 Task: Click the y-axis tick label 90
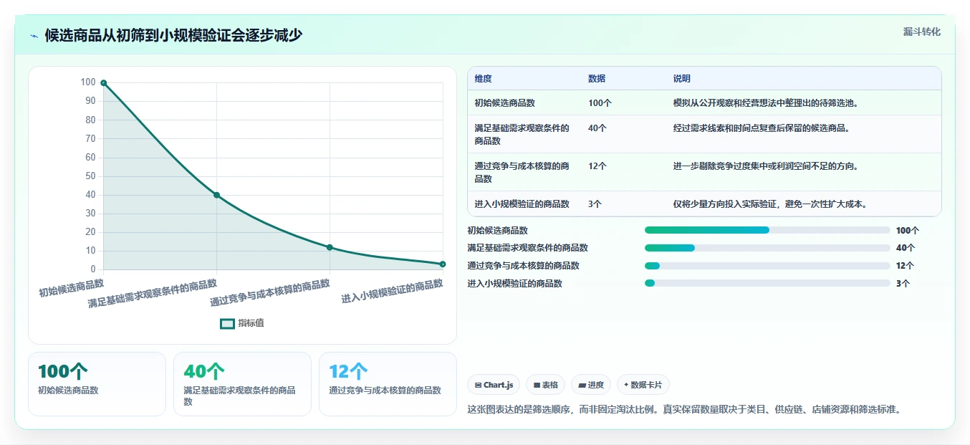90,101
